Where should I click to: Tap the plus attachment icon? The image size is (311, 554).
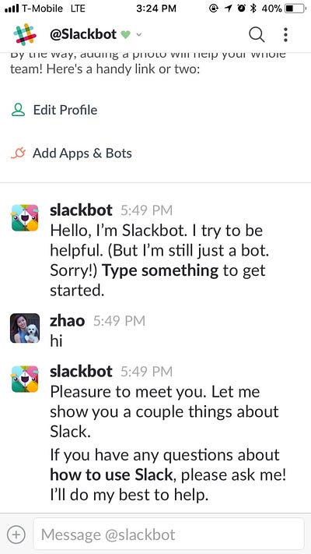click(x=16, y=535)
